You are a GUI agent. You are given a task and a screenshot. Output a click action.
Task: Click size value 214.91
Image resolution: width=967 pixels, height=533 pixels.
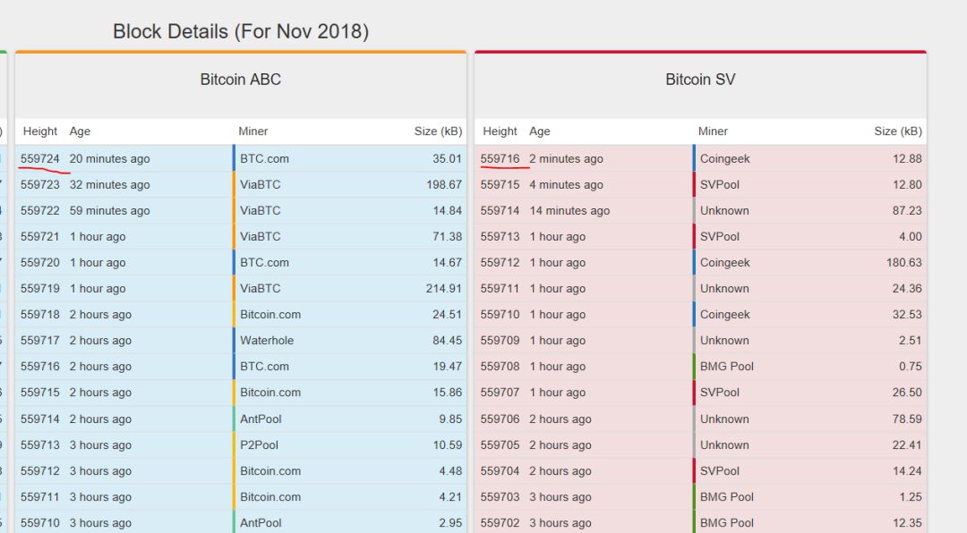point(444,288)
